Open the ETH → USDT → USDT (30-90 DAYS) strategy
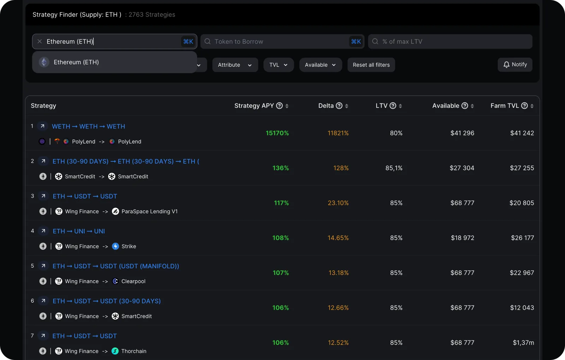The image size is (565, 360). (x=107, y=301)
